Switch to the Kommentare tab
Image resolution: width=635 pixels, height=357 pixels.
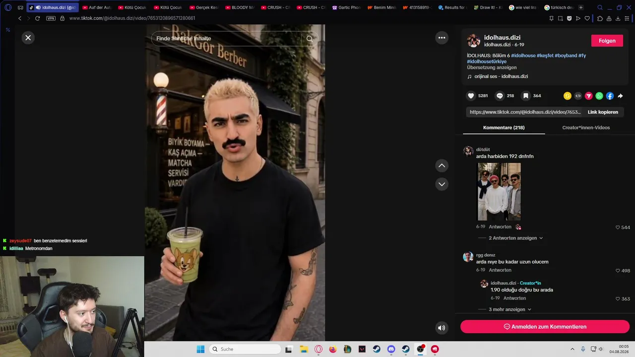click(x=504, y=127)
